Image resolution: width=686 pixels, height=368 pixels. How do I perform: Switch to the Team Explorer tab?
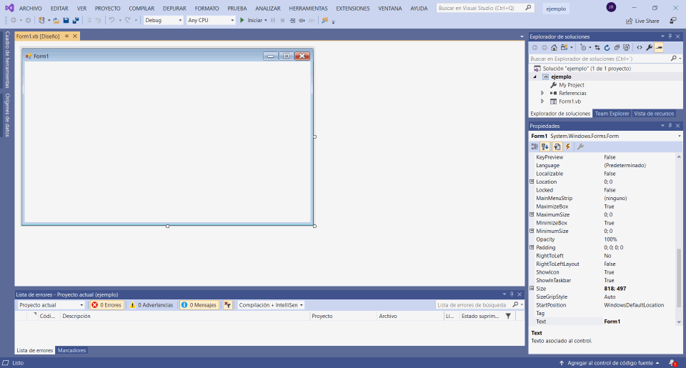coord(612,114)
